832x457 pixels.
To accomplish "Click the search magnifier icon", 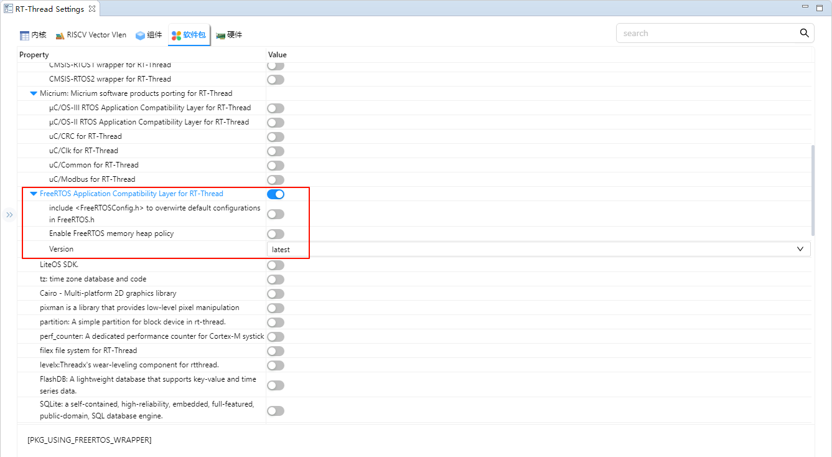I will click(804, 33).
